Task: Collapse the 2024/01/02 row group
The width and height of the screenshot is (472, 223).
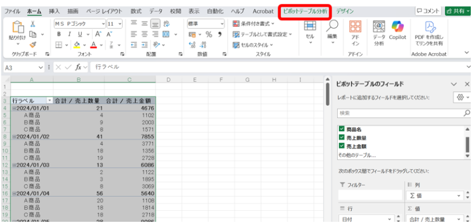Action: click(x=13, y=136)
